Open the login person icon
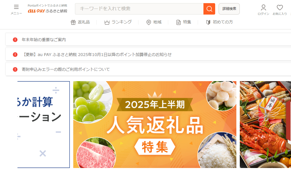 (x=263, y=8)
